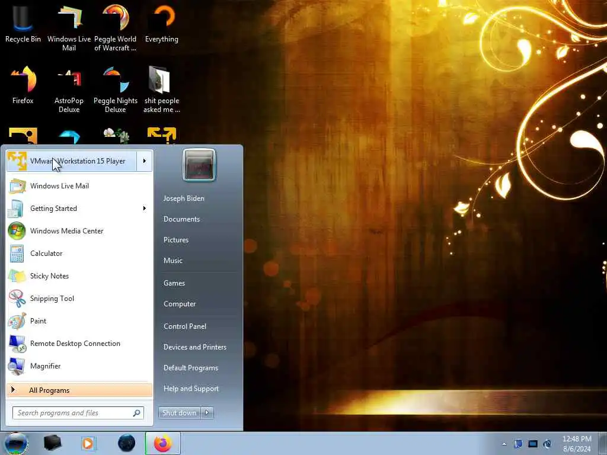Open the Shut down options arrow
Screen dimensions: 607x455
tap(207, 413)
